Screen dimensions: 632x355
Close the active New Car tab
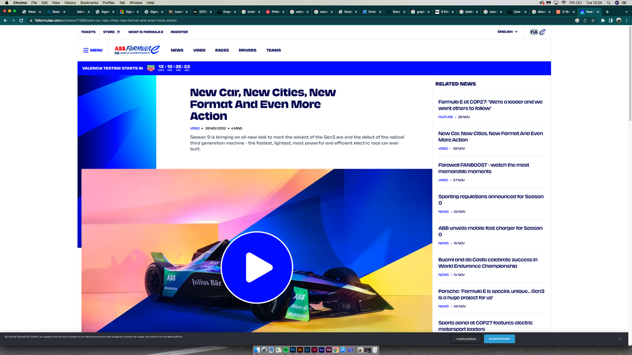click(x=598, y=11)
